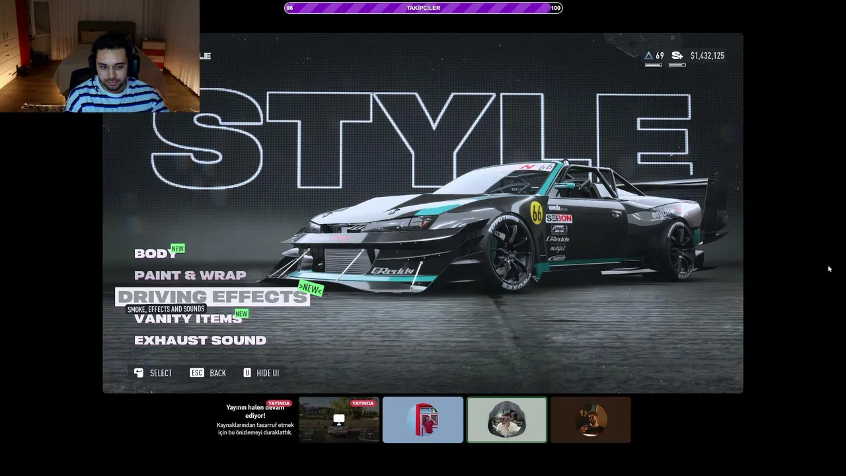Click the webcam overlay of the streamer
Viewport: 846px width, 476px height.
(100, 56)
